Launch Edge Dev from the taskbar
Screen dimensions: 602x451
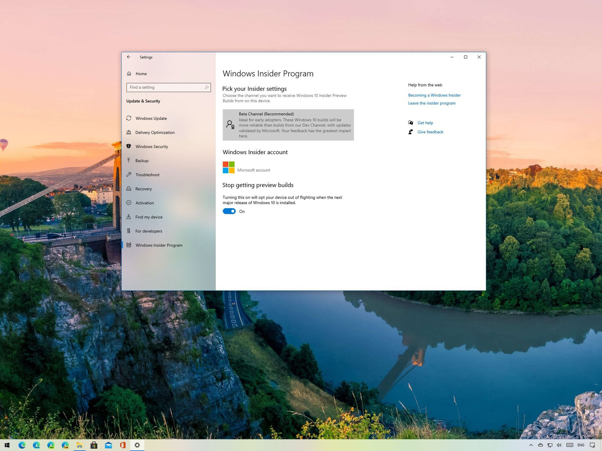tap(51, 445)
